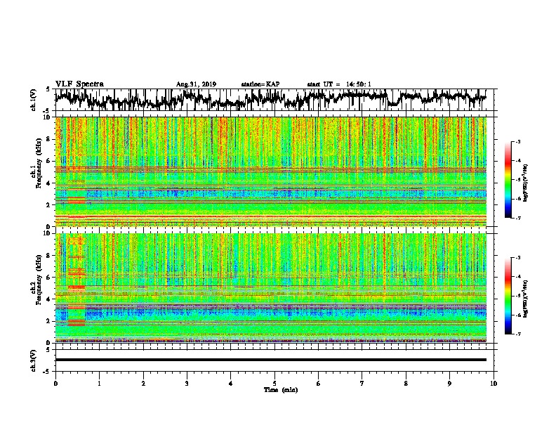
Task: Click the ch.3(V) axis label
Action: pyautogui.click(x=33, y=360)
